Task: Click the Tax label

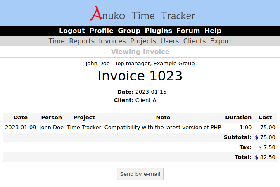Action: [245, 147]
